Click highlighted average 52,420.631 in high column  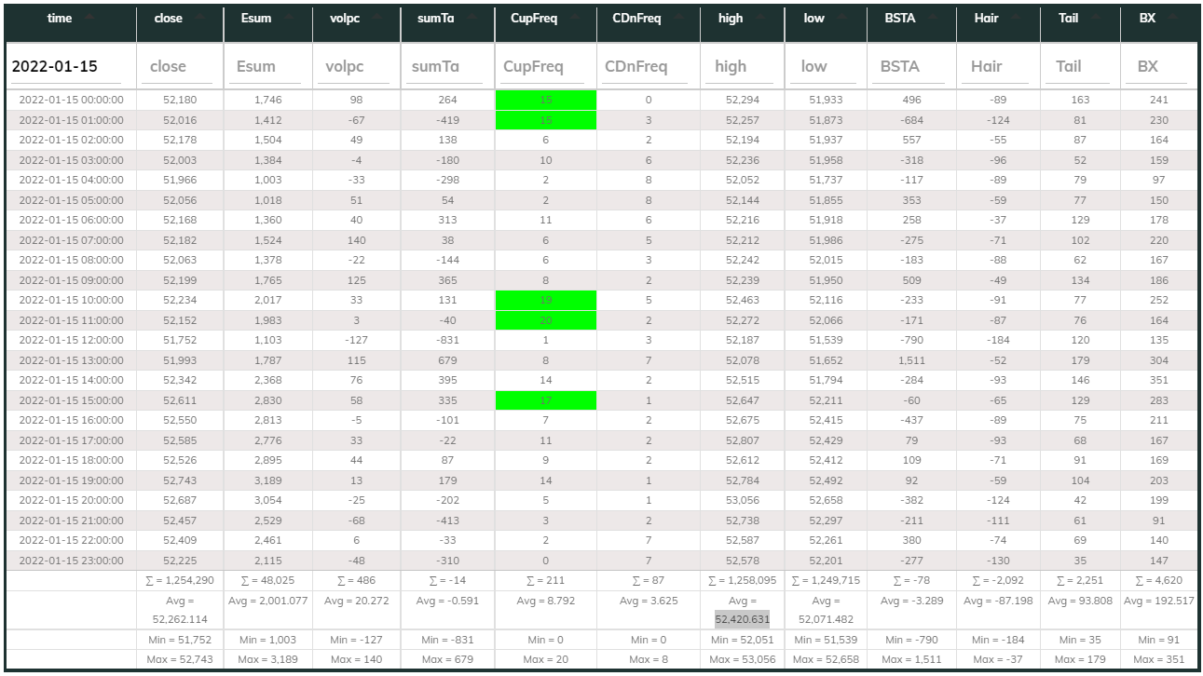pos(742,617)
